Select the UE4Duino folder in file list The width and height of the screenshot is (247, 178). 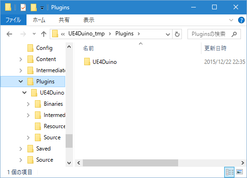[100, 62]
